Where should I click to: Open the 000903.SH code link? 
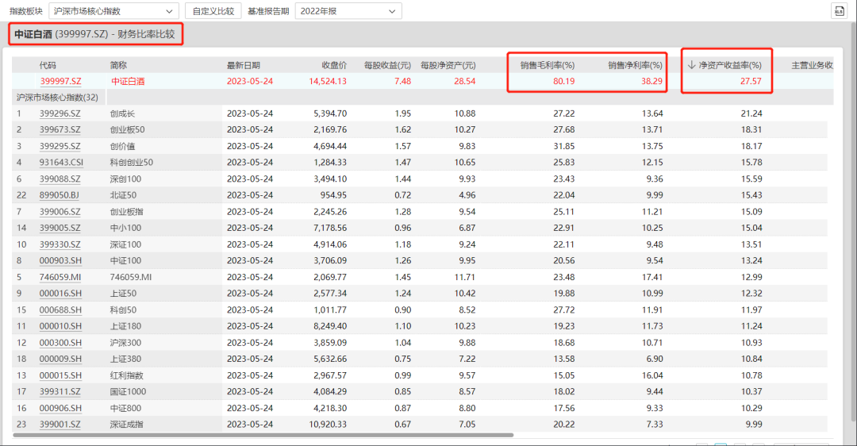point(60,261)
